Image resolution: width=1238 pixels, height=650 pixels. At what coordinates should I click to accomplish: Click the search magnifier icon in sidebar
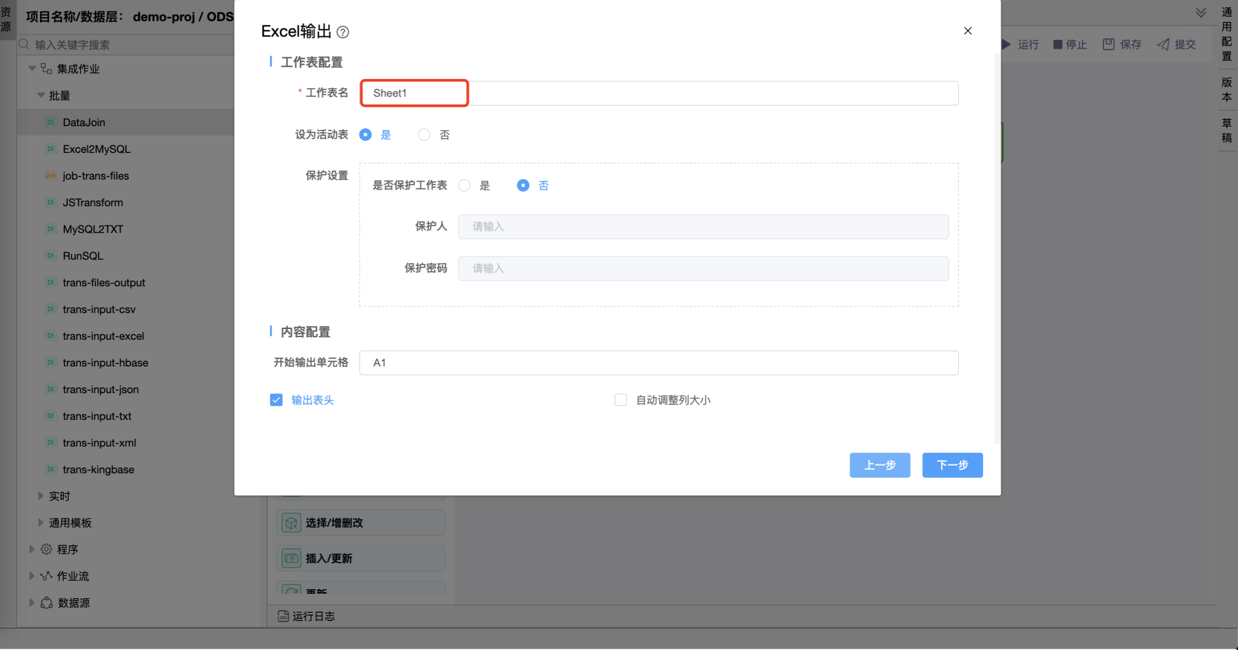24,45
